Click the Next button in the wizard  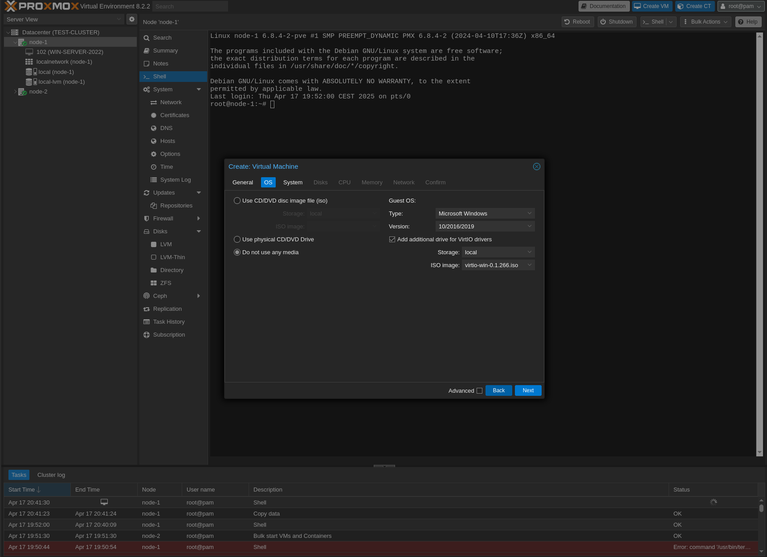(x=528, y=390)
